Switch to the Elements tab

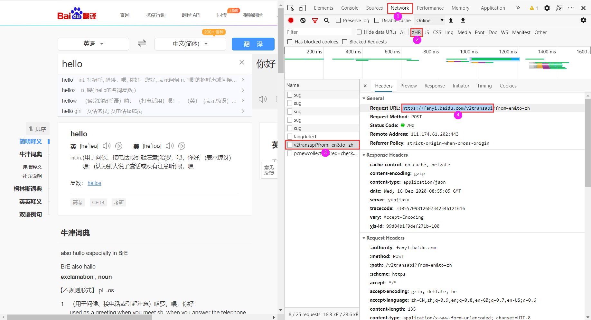coord(324,8)
